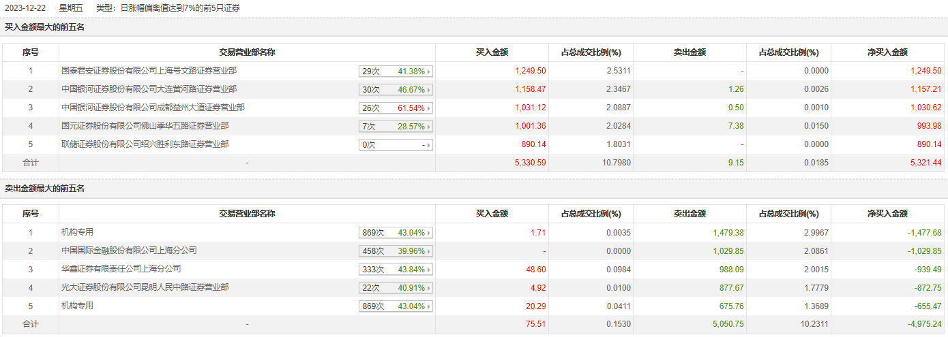
Task: Expand 869次 43.04% box in the -655.47 row
Action: click(396, 306)
